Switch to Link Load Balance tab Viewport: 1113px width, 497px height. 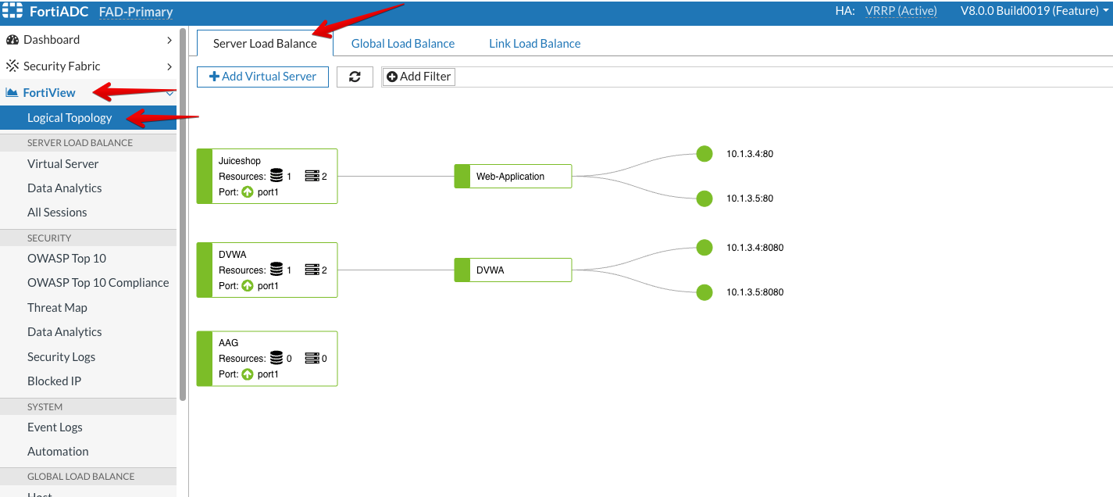(535, 44)
